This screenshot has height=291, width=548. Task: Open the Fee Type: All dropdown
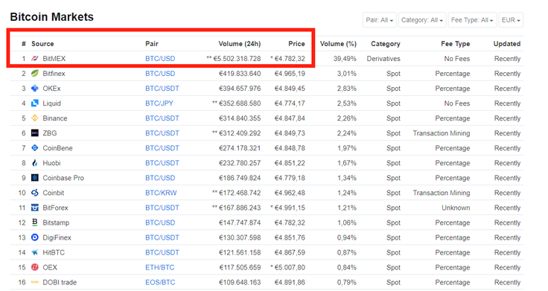coord(472,20)
